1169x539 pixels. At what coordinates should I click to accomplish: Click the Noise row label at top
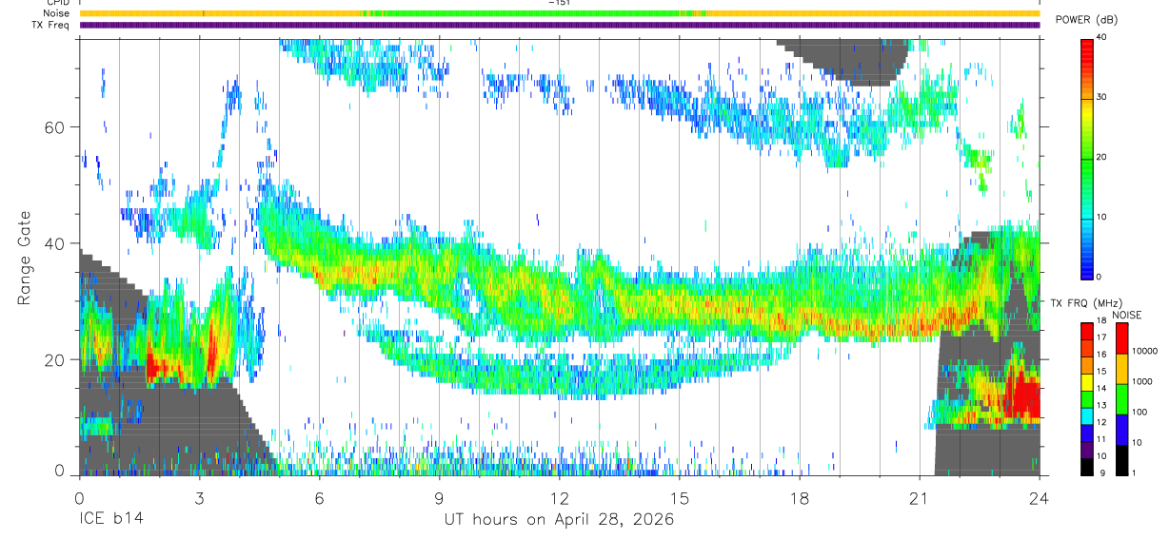click(58, 14)
